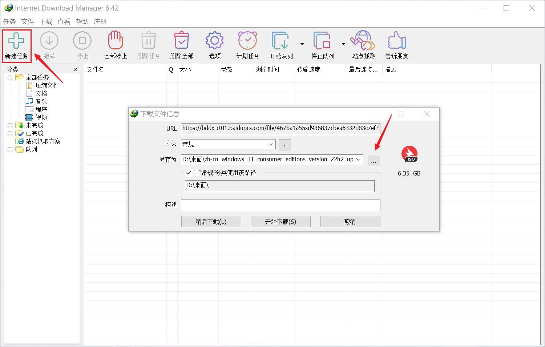
Task: Select 文档 category in tree
Action: pyautogui.click(x=41, y=93)
